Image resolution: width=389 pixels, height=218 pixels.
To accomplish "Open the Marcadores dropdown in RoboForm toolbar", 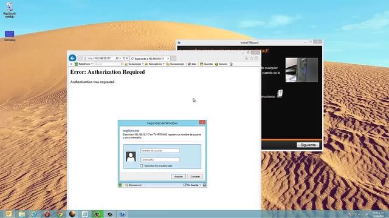I will point(155,64).
